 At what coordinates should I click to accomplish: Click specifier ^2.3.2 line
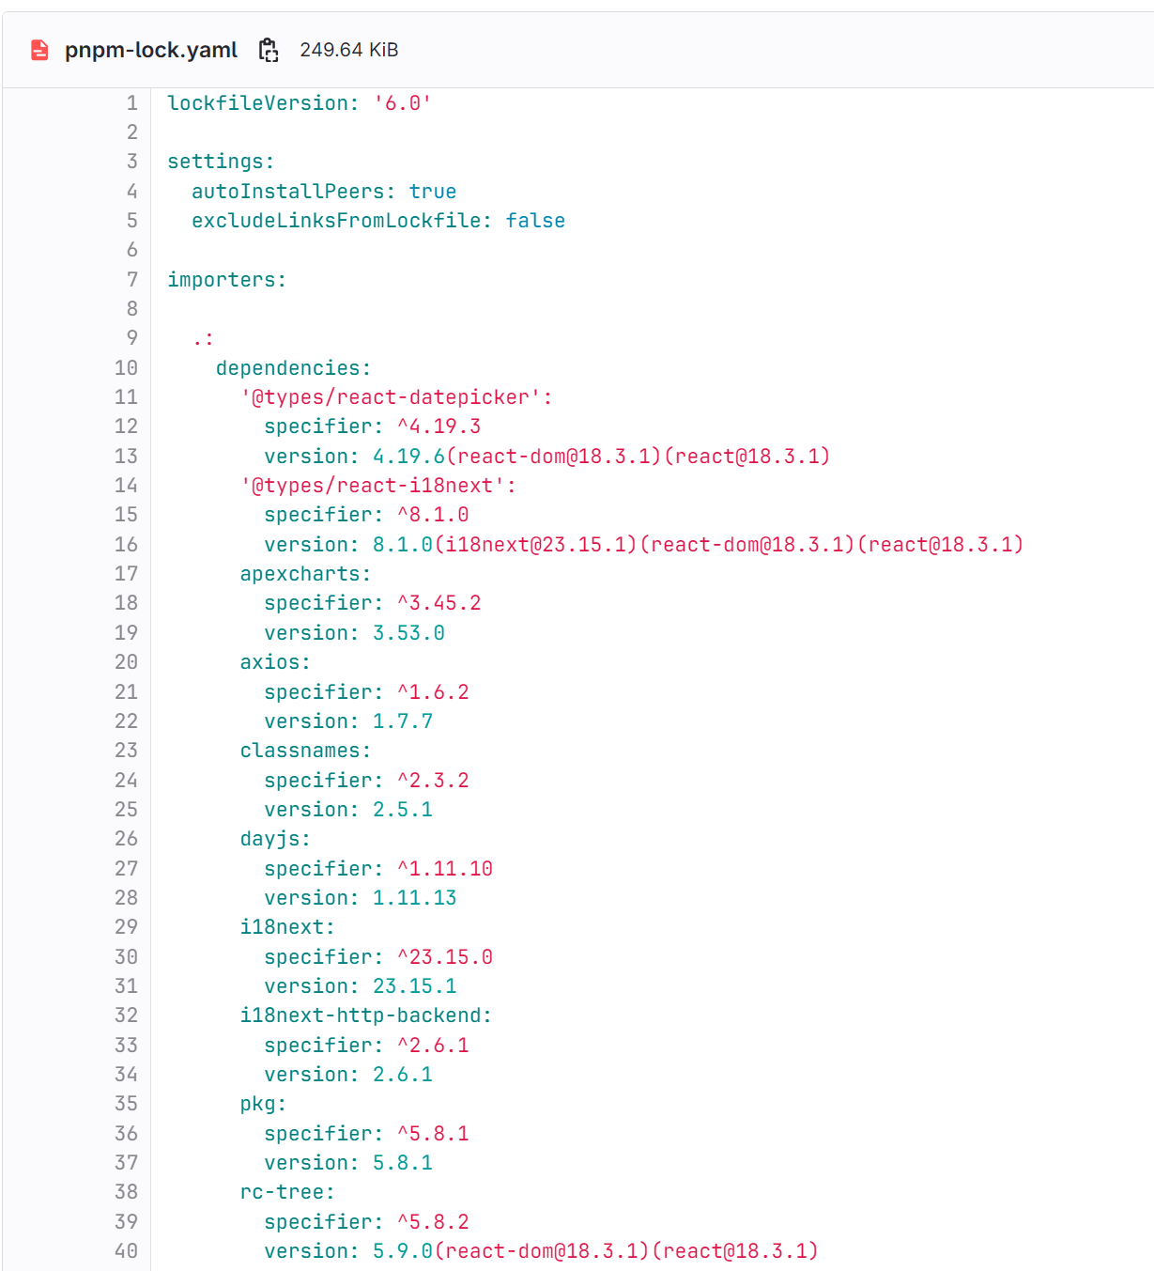point(366,780)
